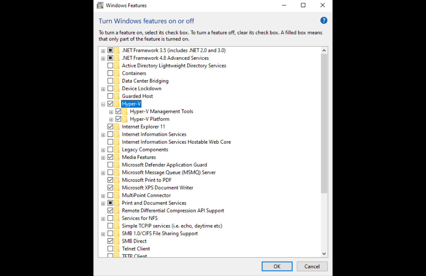This screenshot has width=426, height=276.
Task: Enable the Telnet Client feature
Action: 110,249
